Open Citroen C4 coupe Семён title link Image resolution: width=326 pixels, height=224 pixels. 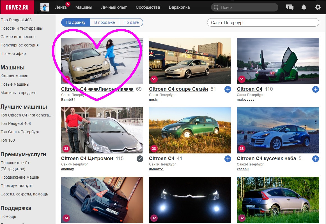coord(178,89)
